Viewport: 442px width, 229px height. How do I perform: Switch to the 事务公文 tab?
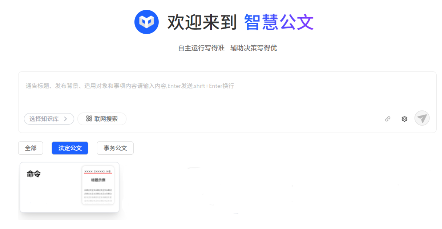115,148
